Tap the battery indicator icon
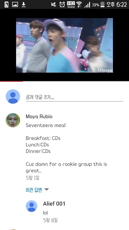The height and width of the screenshot is (230, 129). [x=103, y=5]
